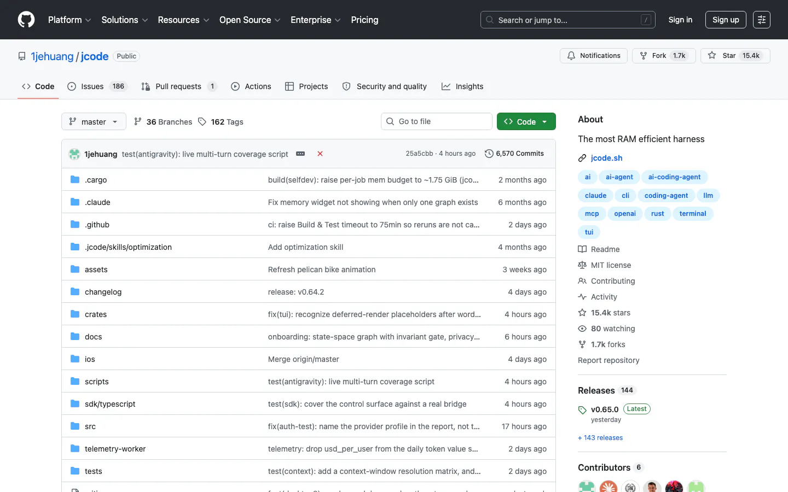This screenshot has height=492, width=788.
Task: Switch to the Actions tab
Action: 251,86
